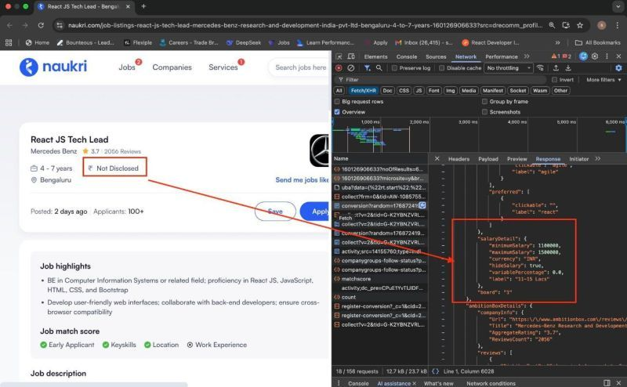
Task: Select the Fetch/XHR filter chip
Action: coord(364,91)
